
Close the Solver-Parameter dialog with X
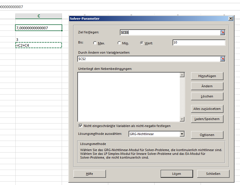point(230,19)
